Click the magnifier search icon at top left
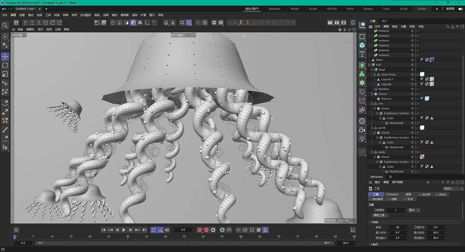 (x=5, y=25)
